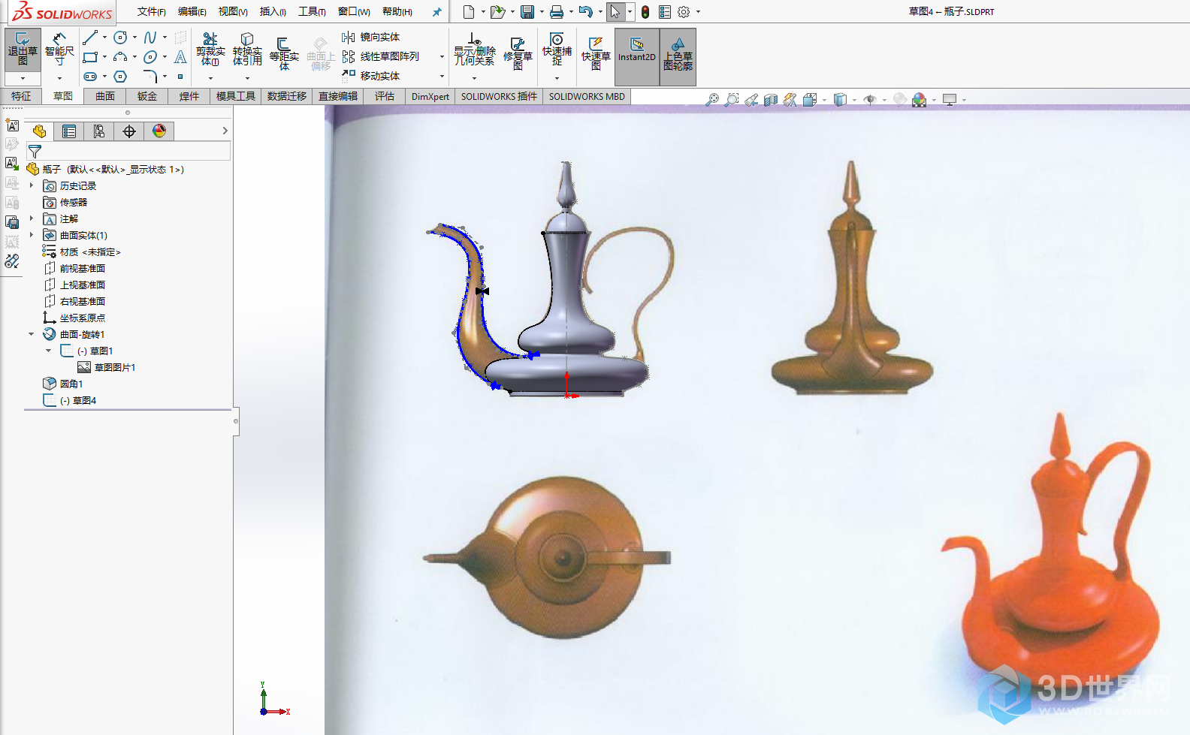Open dropdown under 剪裁实体 trim tool

(210, 78)
